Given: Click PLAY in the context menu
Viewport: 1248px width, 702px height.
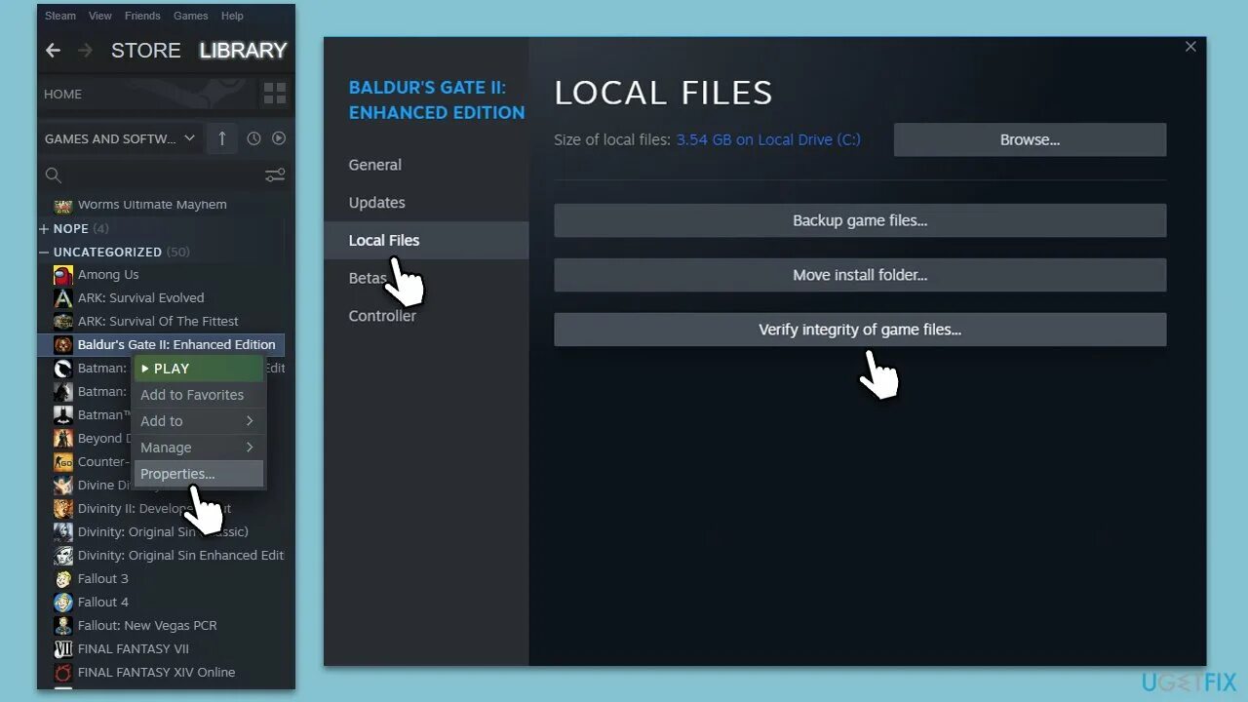Looking at the screenshot, I should [198, 369].
